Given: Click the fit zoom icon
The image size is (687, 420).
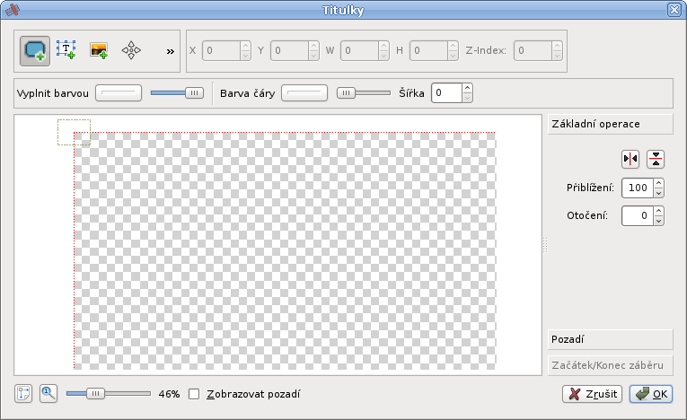Looking at the screenshot, I should [x=23, y=394].
